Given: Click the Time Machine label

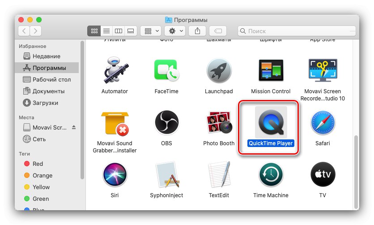Looking at the screenshot, I should tap(271, 195).
